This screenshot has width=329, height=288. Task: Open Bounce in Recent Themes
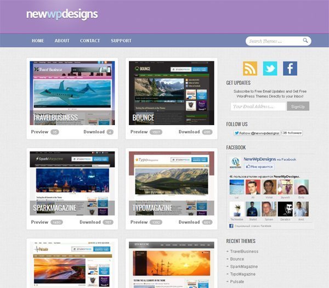click(x=237, y=259)
